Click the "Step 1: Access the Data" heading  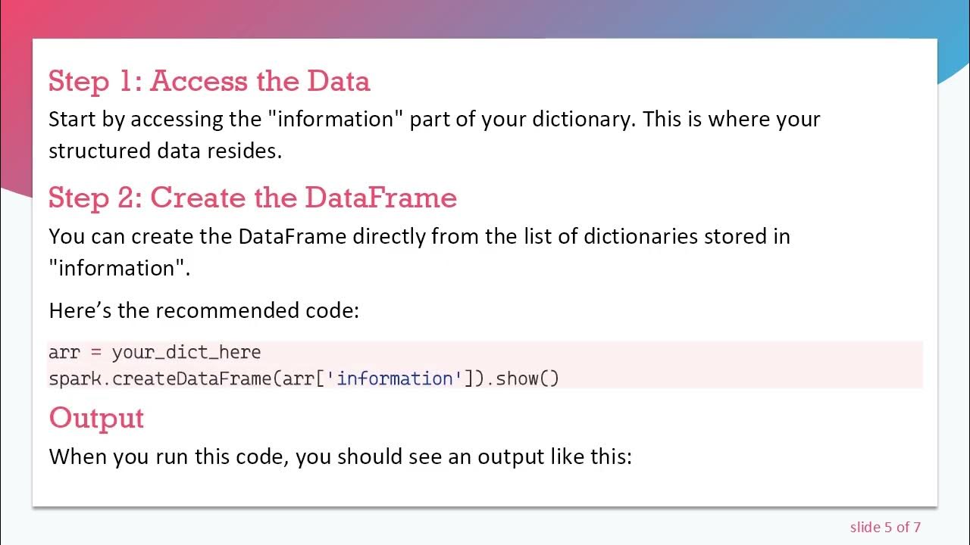(x=209, y=81)
